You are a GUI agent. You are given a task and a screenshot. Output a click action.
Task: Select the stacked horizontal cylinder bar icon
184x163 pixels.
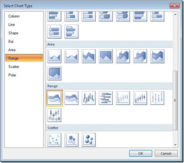(x=54, y=32)
